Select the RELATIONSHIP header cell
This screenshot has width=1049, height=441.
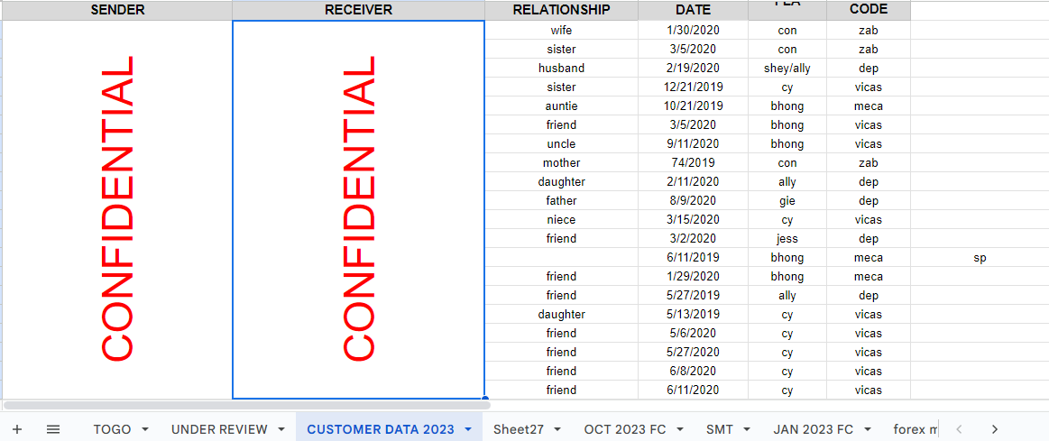point(561,10)
